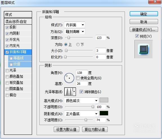
Task: Toggle the 斜面和浮雕 checkbox
Action: coord(7,52)
